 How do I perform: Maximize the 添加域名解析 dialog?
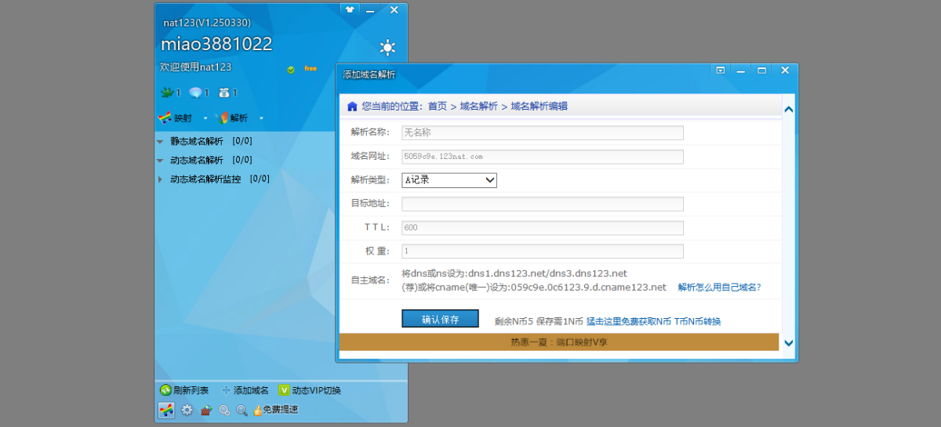click(x=761, y=70)
